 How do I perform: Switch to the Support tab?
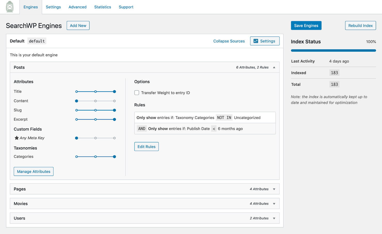pyautogui.click(x=126, y=7)
